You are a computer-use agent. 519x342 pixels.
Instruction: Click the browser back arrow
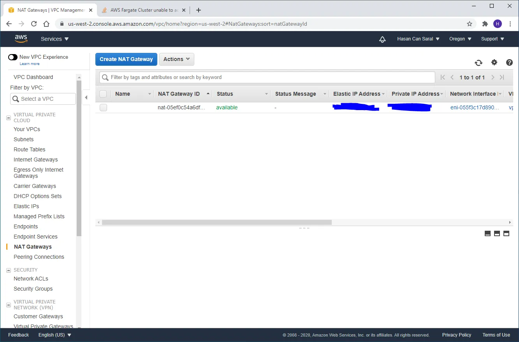9,24
